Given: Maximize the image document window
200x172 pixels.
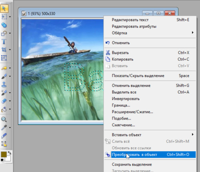Looking at the screenshot, I should click(158, 13).
